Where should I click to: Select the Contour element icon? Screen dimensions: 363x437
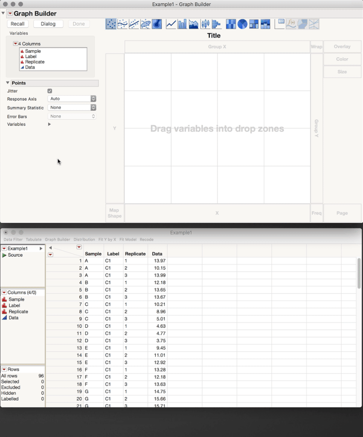click(157, 24)
